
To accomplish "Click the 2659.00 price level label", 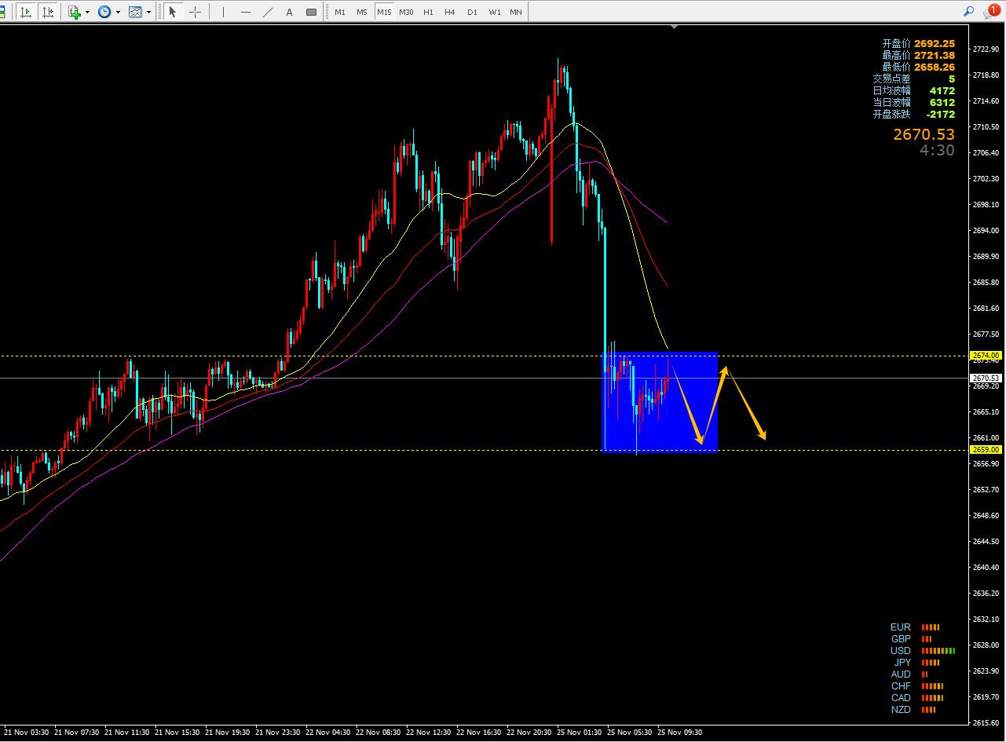I will coord(986,450).
